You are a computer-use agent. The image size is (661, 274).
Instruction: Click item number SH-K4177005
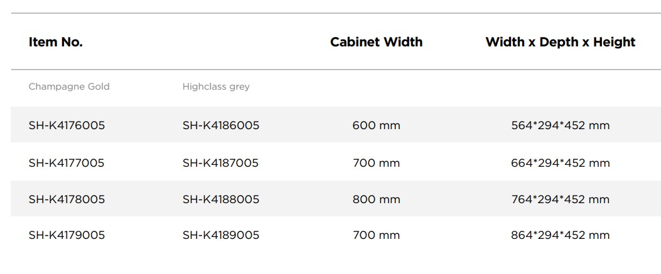67,163
